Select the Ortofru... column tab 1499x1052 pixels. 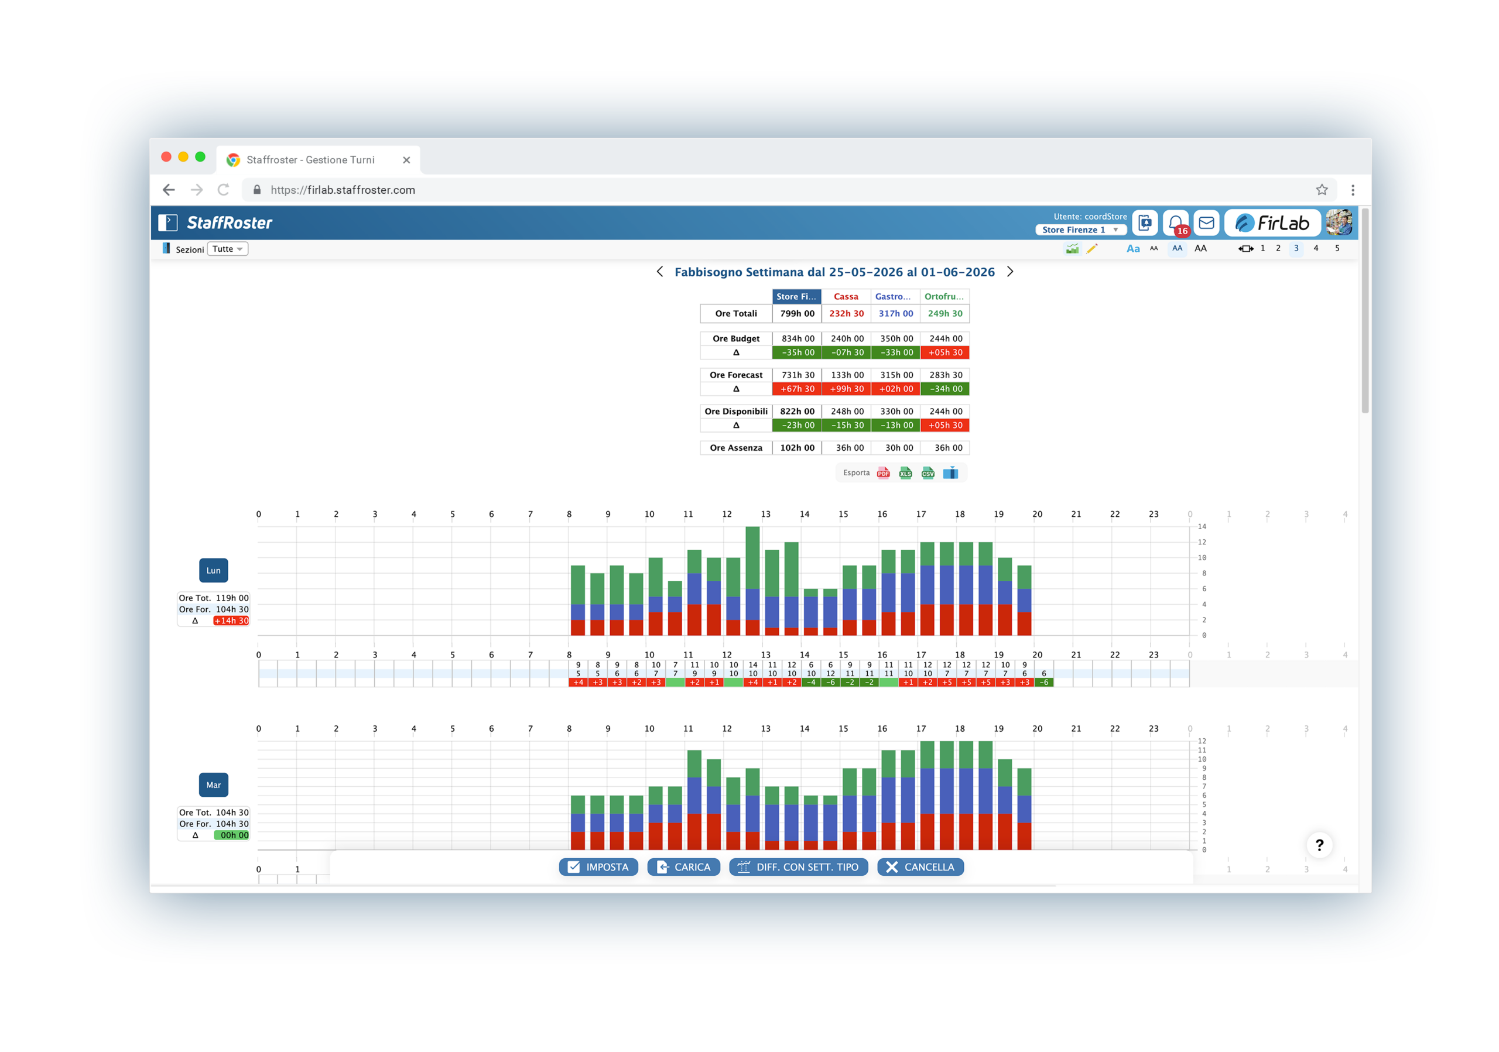click(944, 296)
